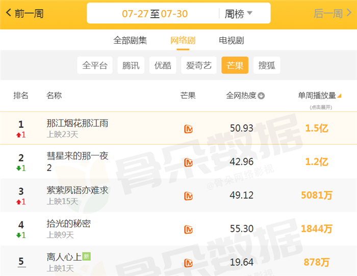Screen dimensions: 357x276
Task: Switch to 网络剧 tab
Action: point(183,40)
